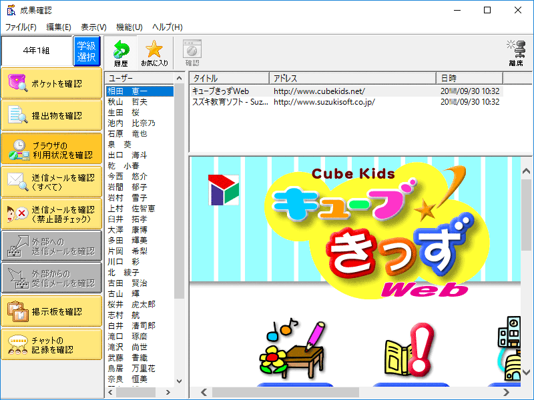The height and width of the screenshot is (400, 534).
Task: Open ポケットを確認 pocket check
Action: pyautogui.click(x=51, y=83)
